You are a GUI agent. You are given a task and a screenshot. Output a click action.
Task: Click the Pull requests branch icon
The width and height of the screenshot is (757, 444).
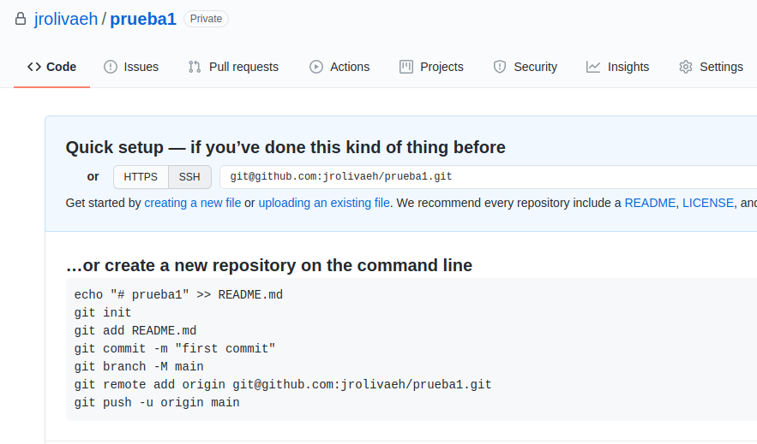[x=195, y=67]
